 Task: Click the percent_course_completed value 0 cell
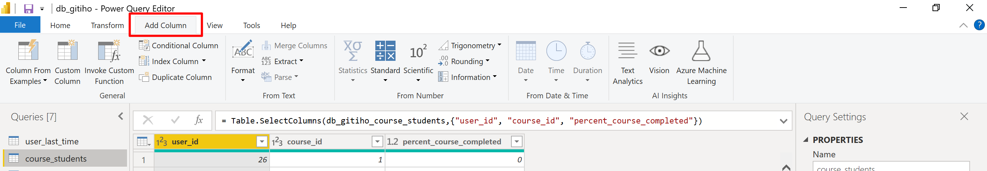(454, 159)
